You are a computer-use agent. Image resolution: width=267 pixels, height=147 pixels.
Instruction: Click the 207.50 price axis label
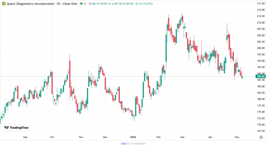pyautogui.click(x=261, y=29)
